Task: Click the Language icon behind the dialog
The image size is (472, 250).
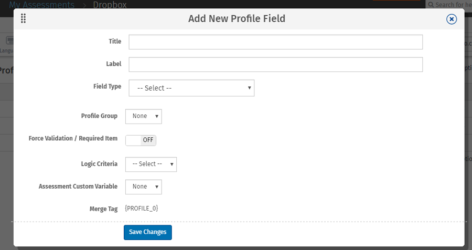Action: [x=9, y=41]
